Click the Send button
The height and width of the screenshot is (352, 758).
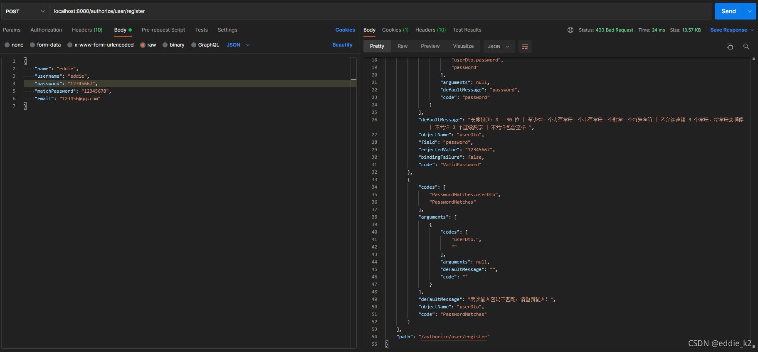point(728,11)
